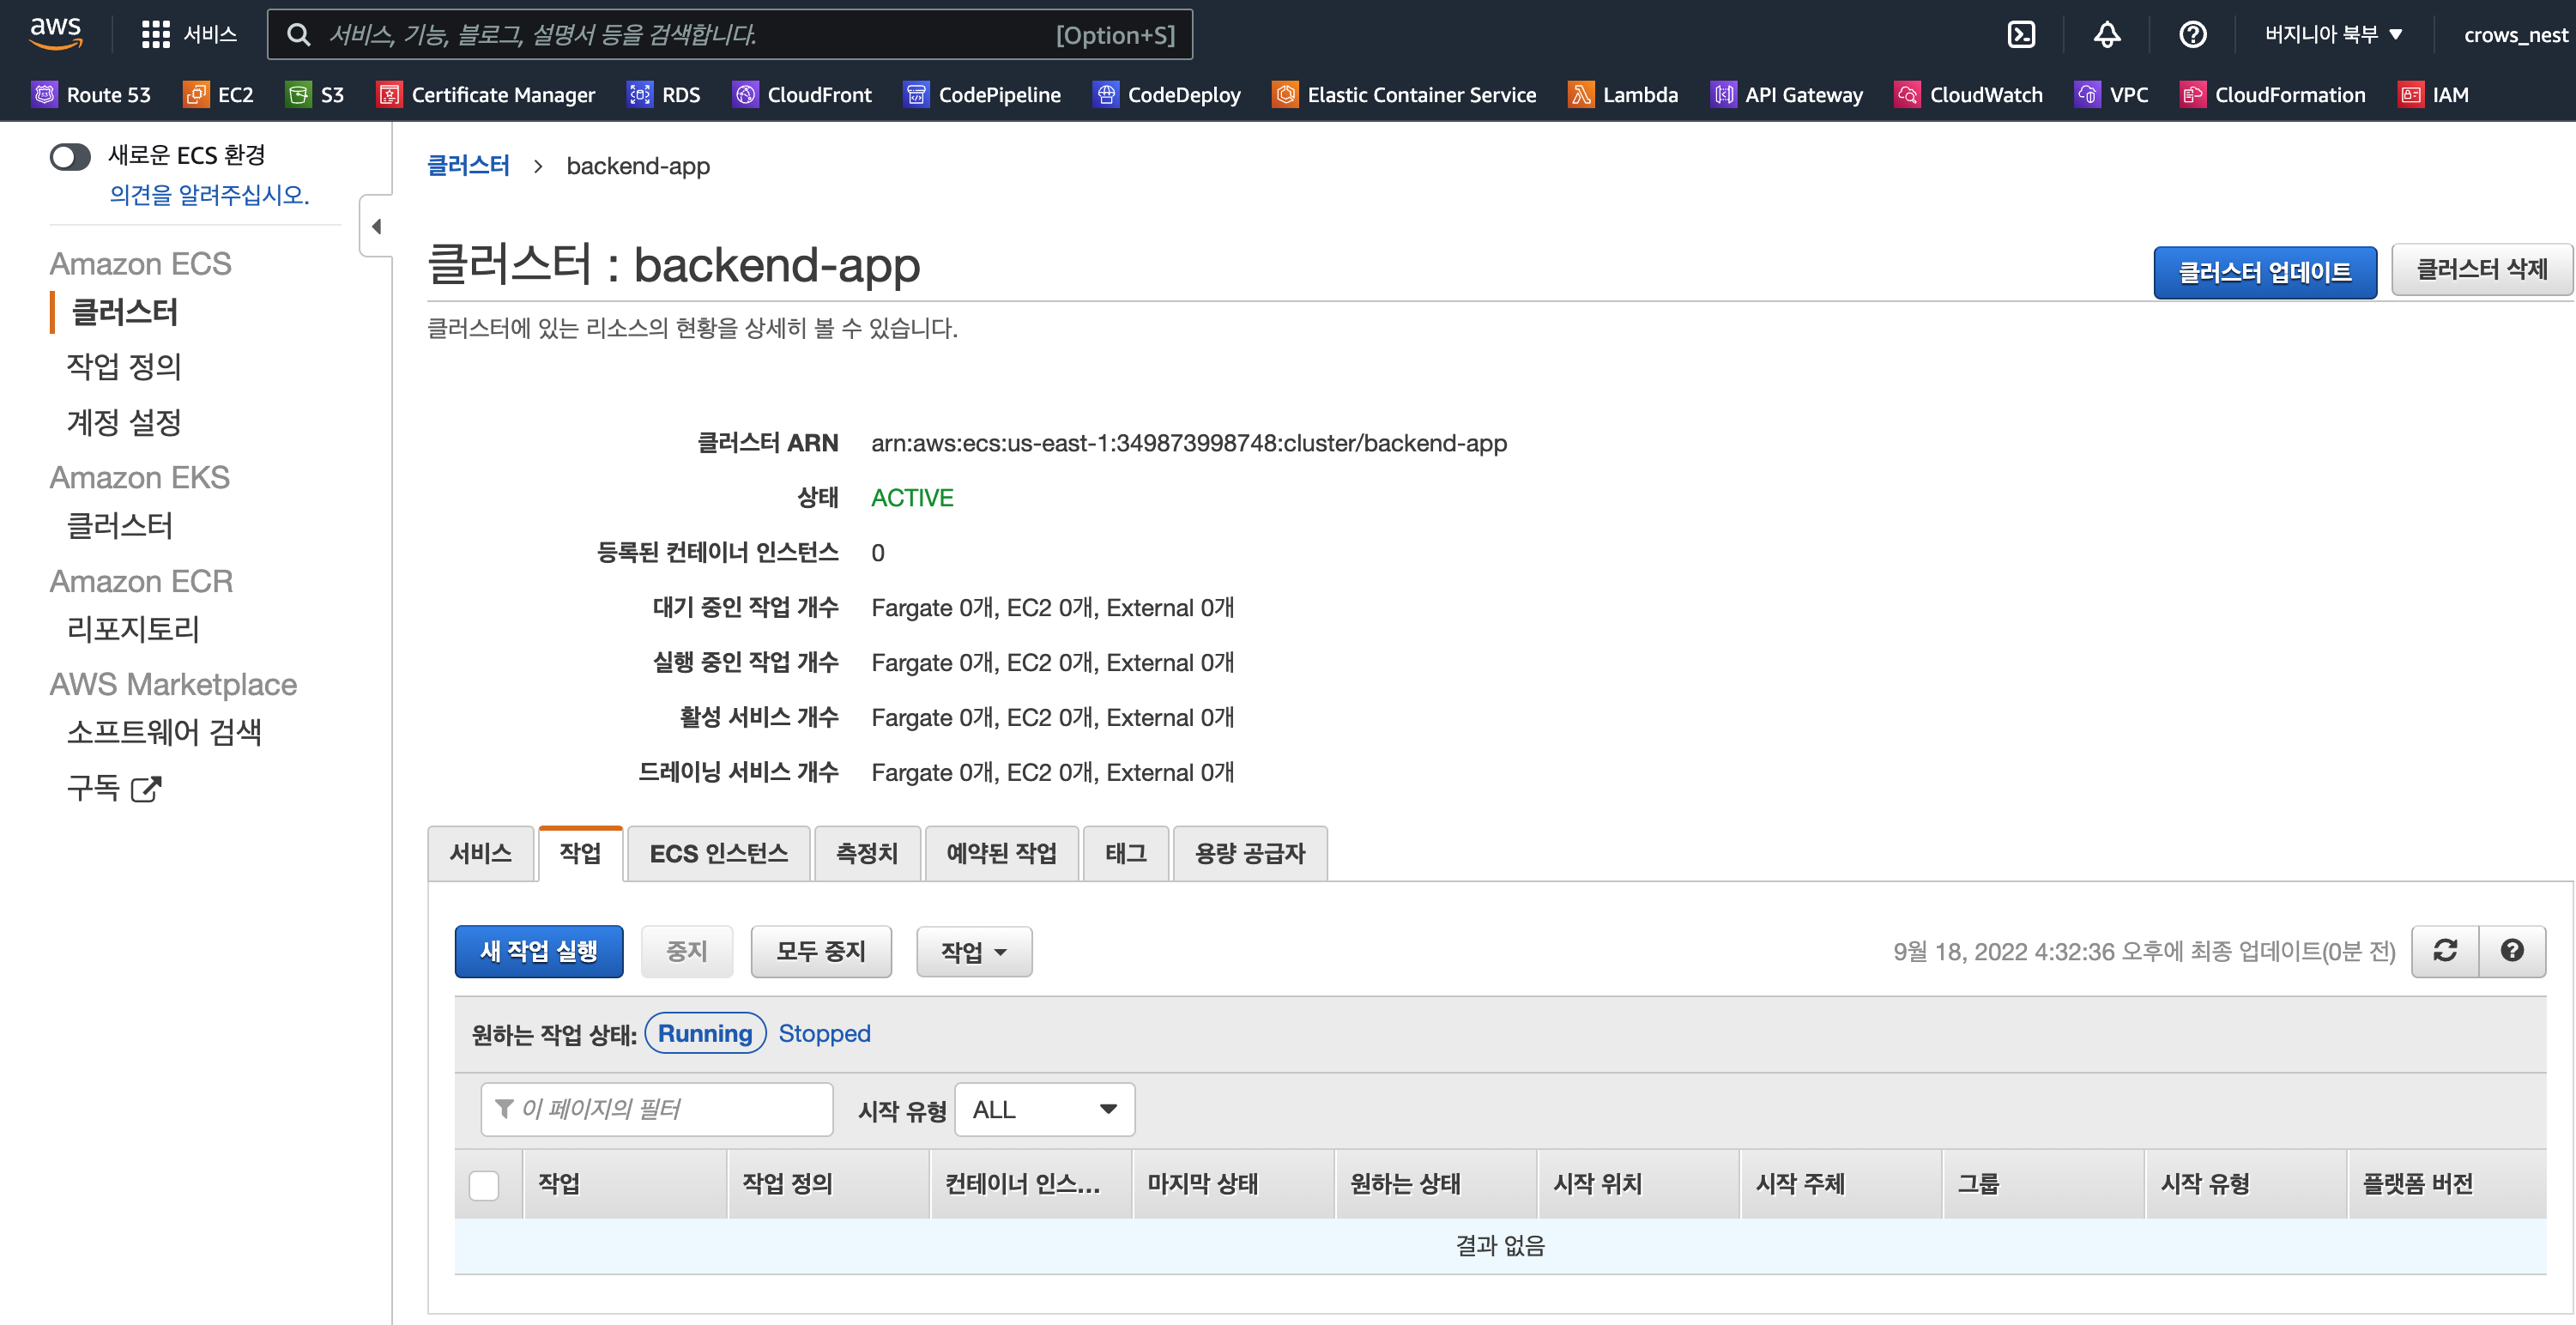
Task: Open EKS 클러스터 in sidebar
Action: [x=119, y=525]
